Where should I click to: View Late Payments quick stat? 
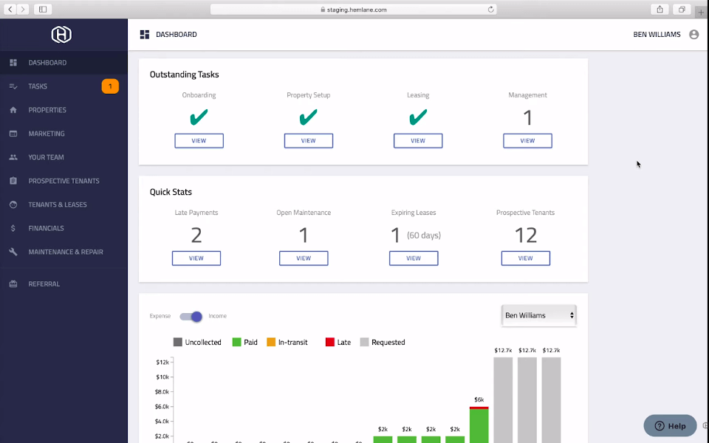pos(196,258)
